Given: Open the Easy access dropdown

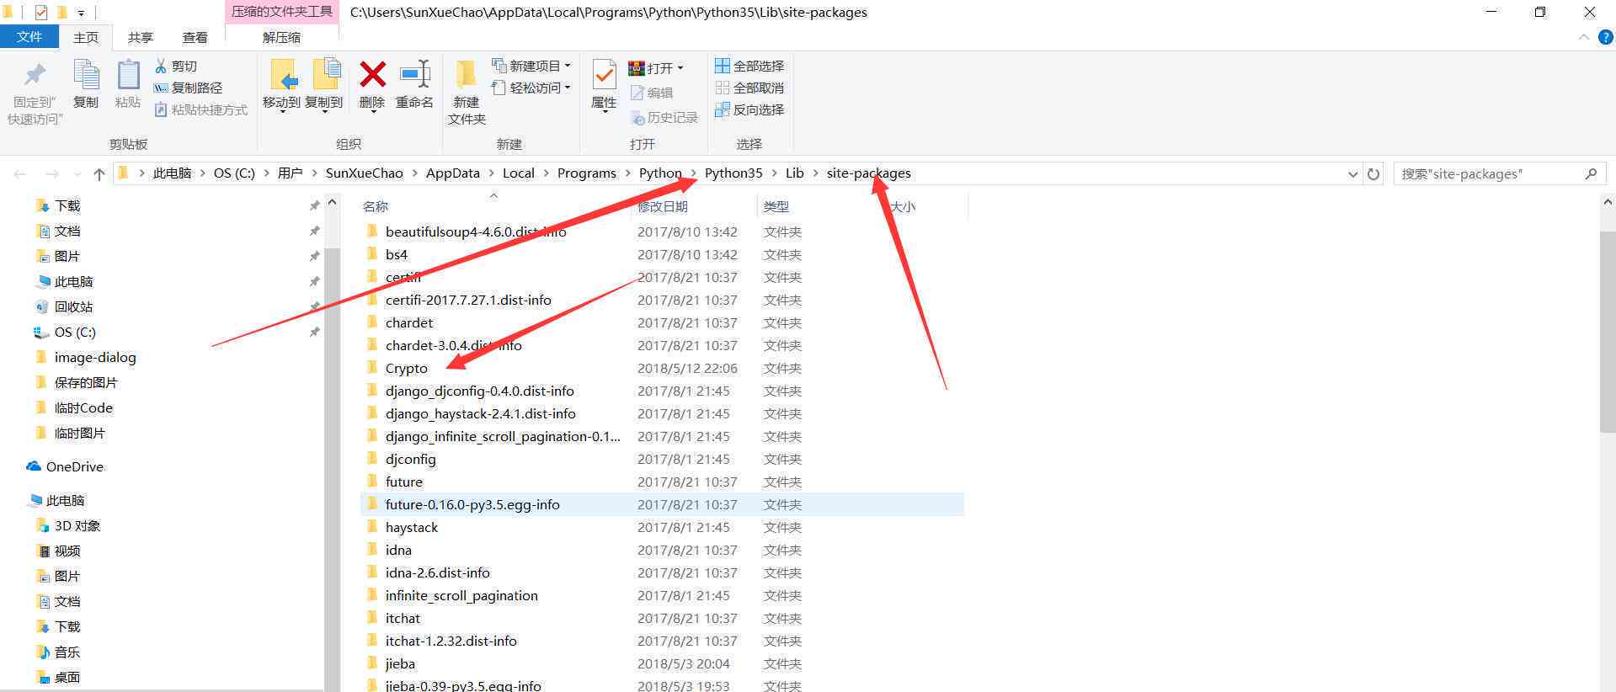Looking at the screenshot, I should pos(531,88).
